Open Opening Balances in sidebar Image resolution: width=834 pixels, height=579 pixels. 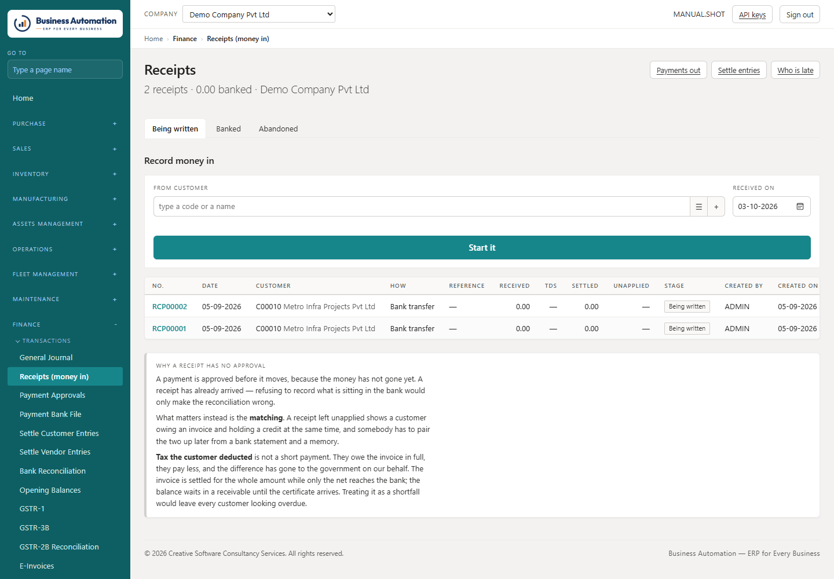tap(65, 490)
